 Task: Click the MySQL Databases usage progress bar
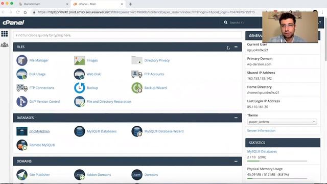click(277, 161)
